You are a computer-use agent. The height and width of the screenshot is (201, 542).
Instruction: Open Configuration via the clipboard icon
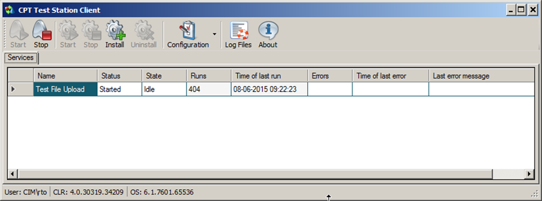click(188, 35)
